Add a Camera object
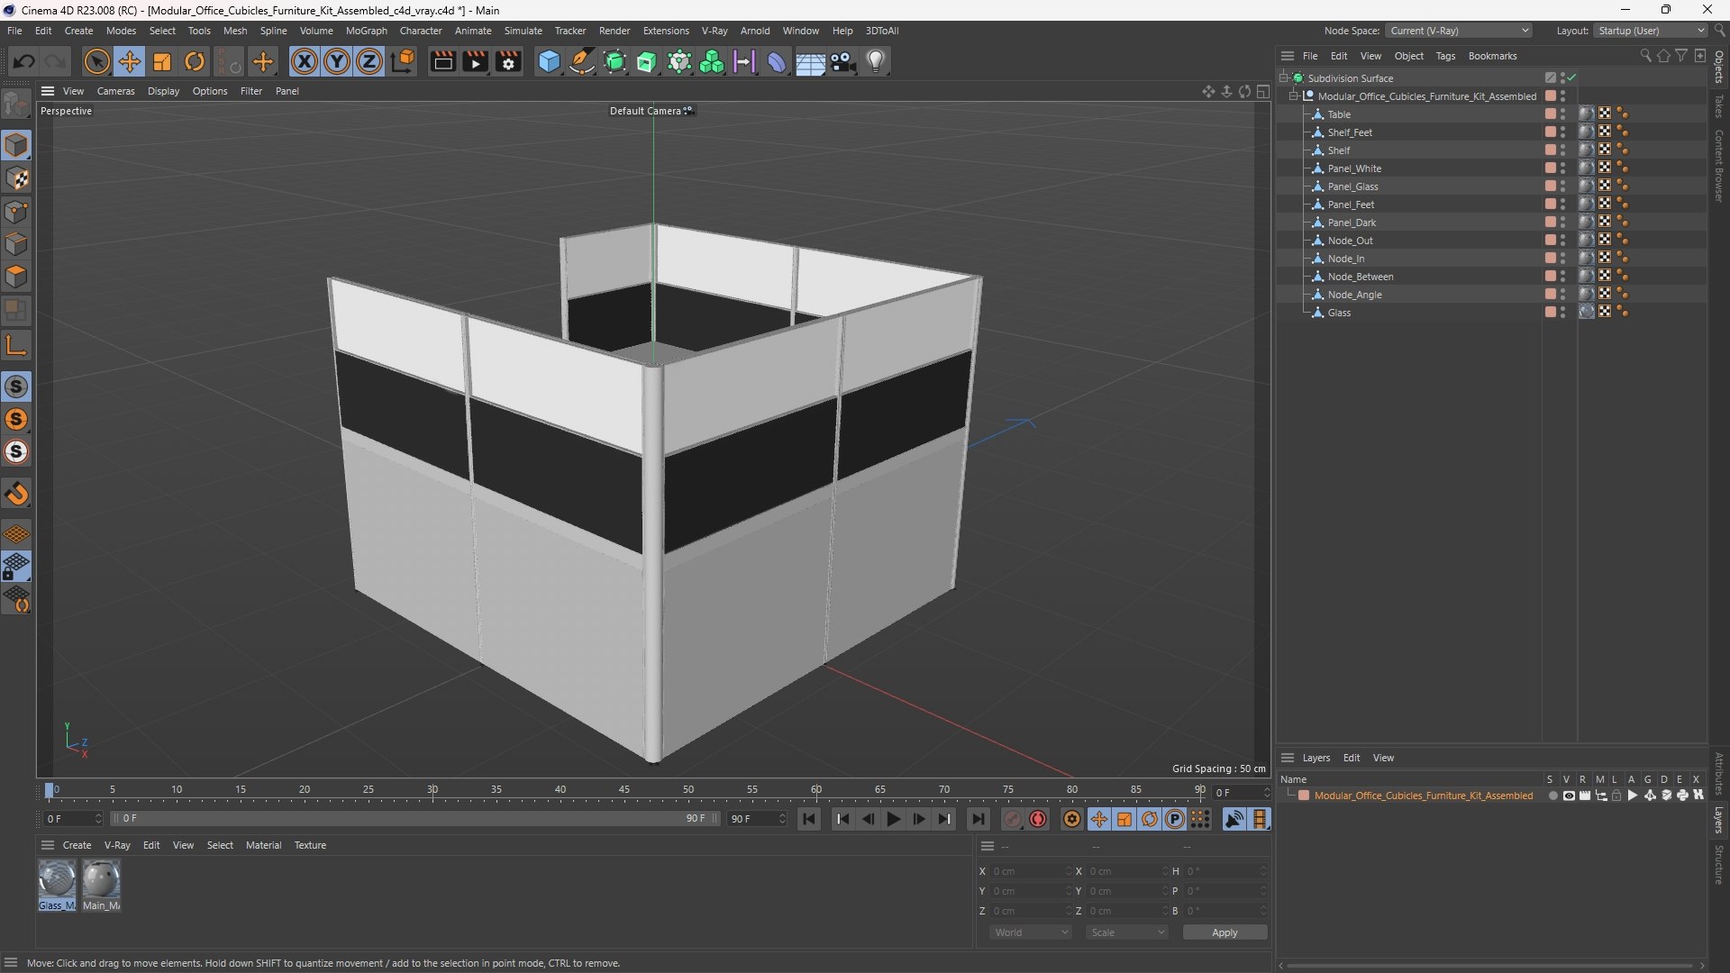This screenshot has width=1730, height=973. click(843, 61)
